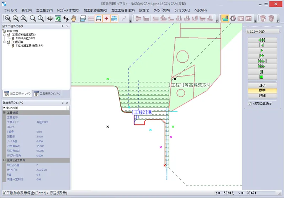Switch to 工具表示ウィンドウ tab
284x198 pixels.
48,94
